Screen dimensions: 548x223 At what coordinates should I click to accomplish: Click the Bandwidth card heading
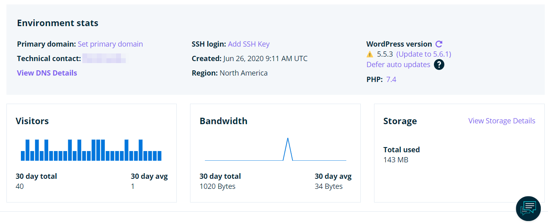pyautogui.click(x=223, y=121)
